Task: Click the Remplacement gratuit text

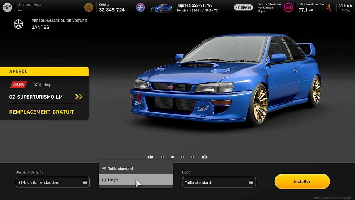Action: coord(42,112)
